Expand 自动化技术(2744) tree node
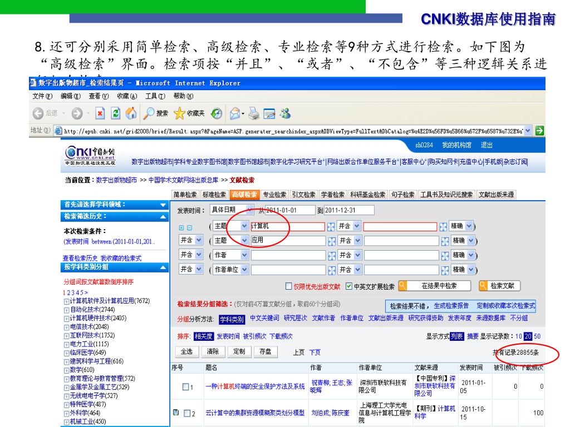The height and width of the screenshot is (427, 570). pyautogui.click(x=67, y=310)
